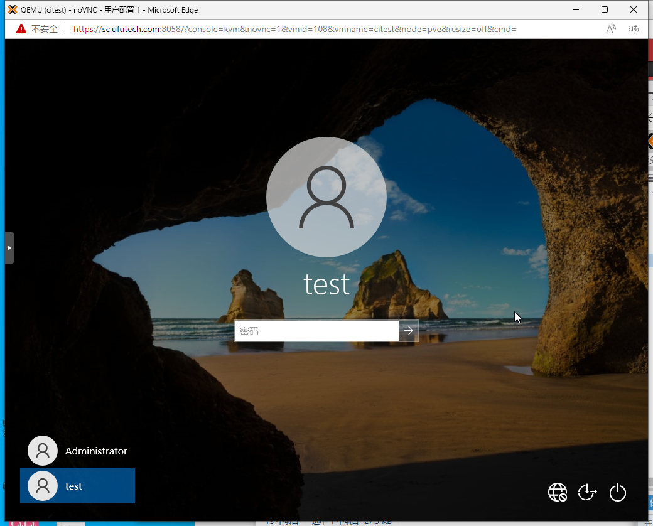This screenshot has height=526, width=653.
Task: Expand the noVNC control bar handle
Action: 9,248
